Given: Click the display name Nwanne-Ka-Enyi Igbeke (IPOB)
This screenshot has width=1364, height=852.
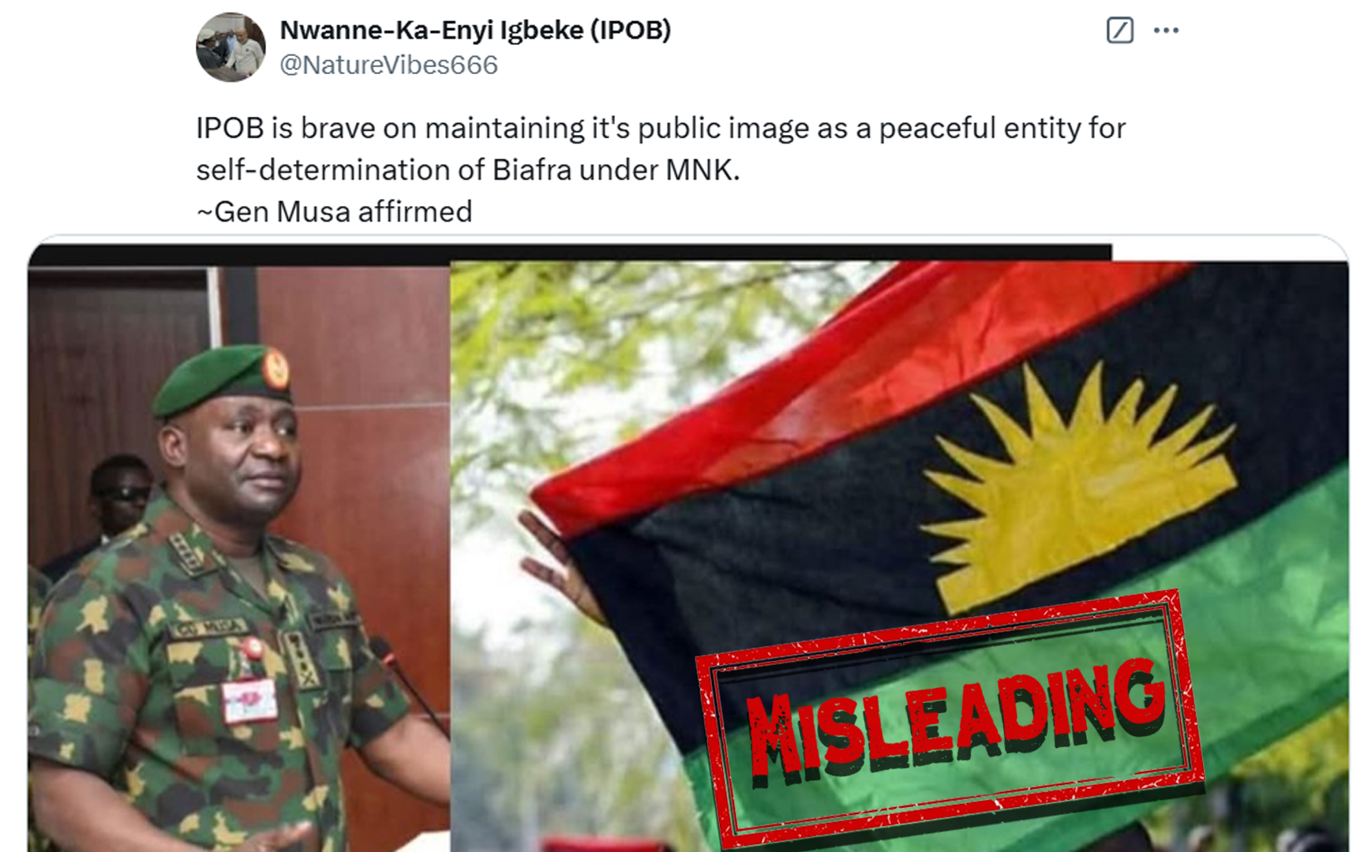Looking at the screenshot, I should point(475,30).
